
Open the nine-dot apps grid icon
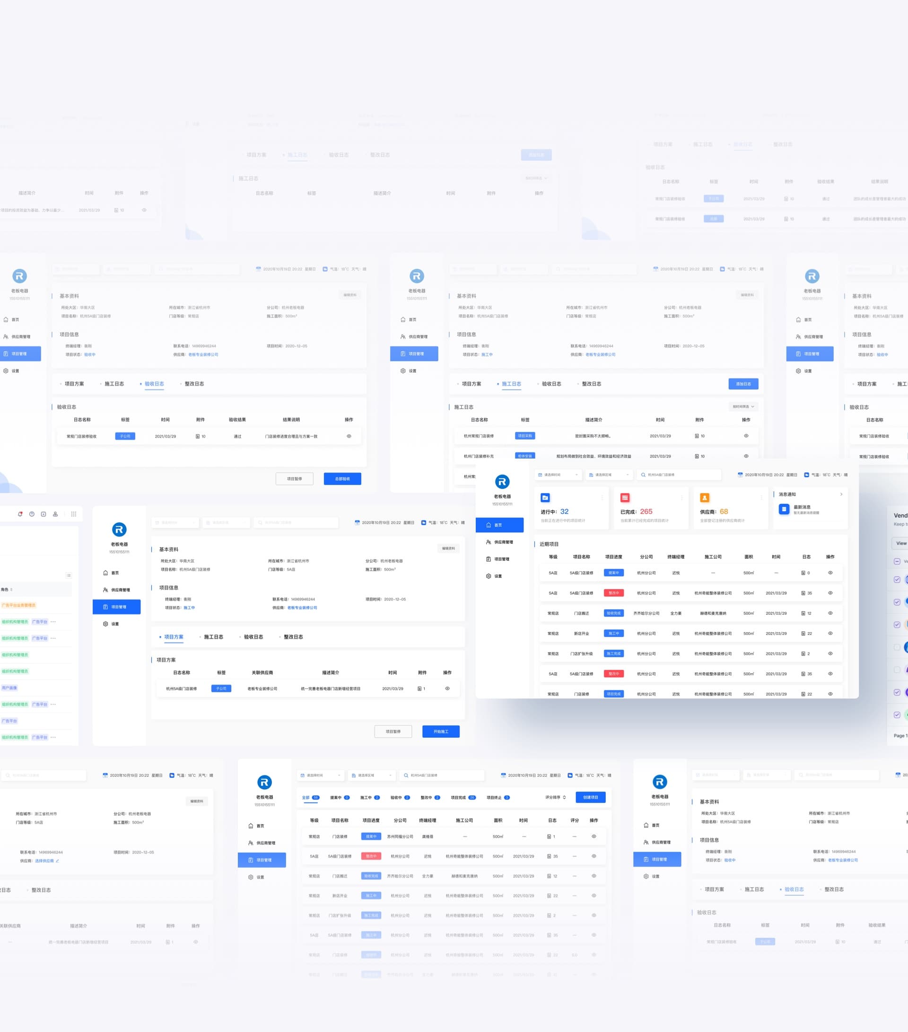coord(74,514)
